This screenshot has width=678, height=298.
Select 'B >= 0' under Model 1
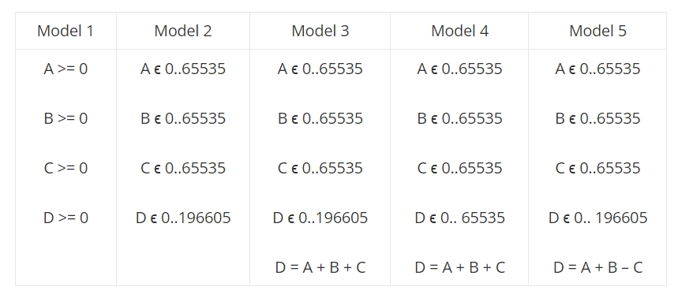click(66, 118)
